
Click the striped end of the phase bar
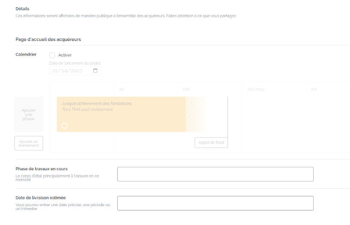(x=195, y=114)
